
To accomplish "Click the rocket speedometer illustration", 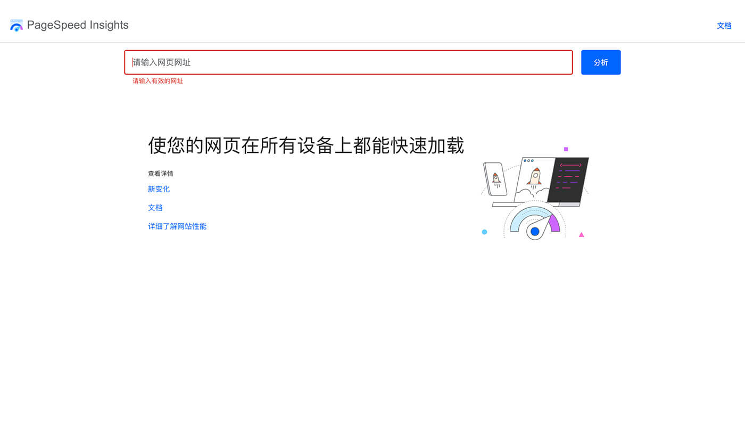I will pos(535,193).
